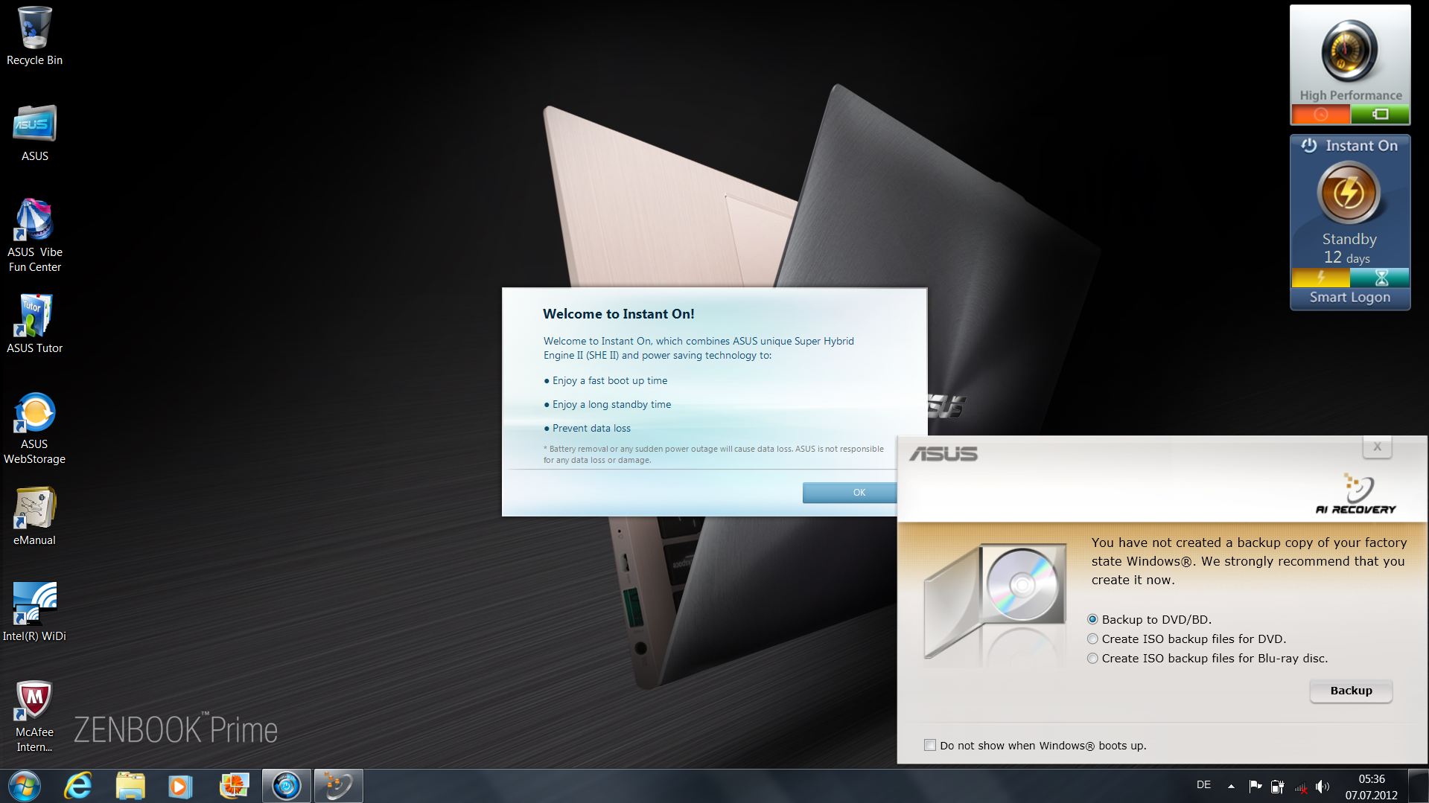Click the Instant On power symbol
This screenshot has height=803, width=1429.
pyautogui.click(x=1309, y=145)
